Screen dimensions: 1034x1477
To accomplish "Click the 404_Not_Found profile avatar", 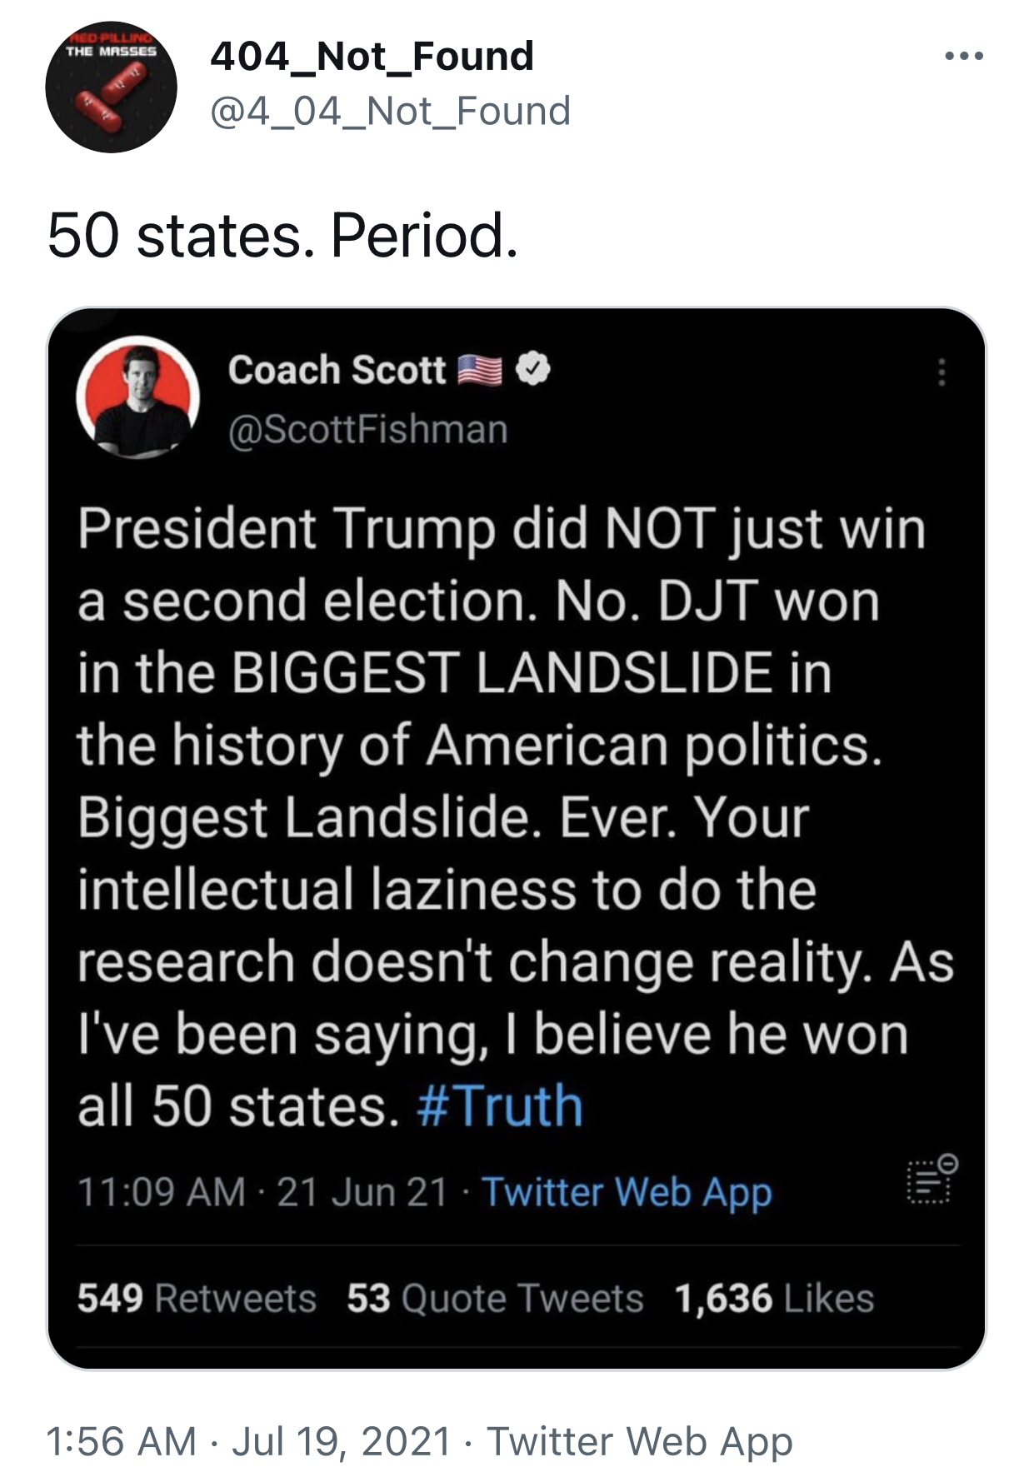I will (x=111, y=87).
